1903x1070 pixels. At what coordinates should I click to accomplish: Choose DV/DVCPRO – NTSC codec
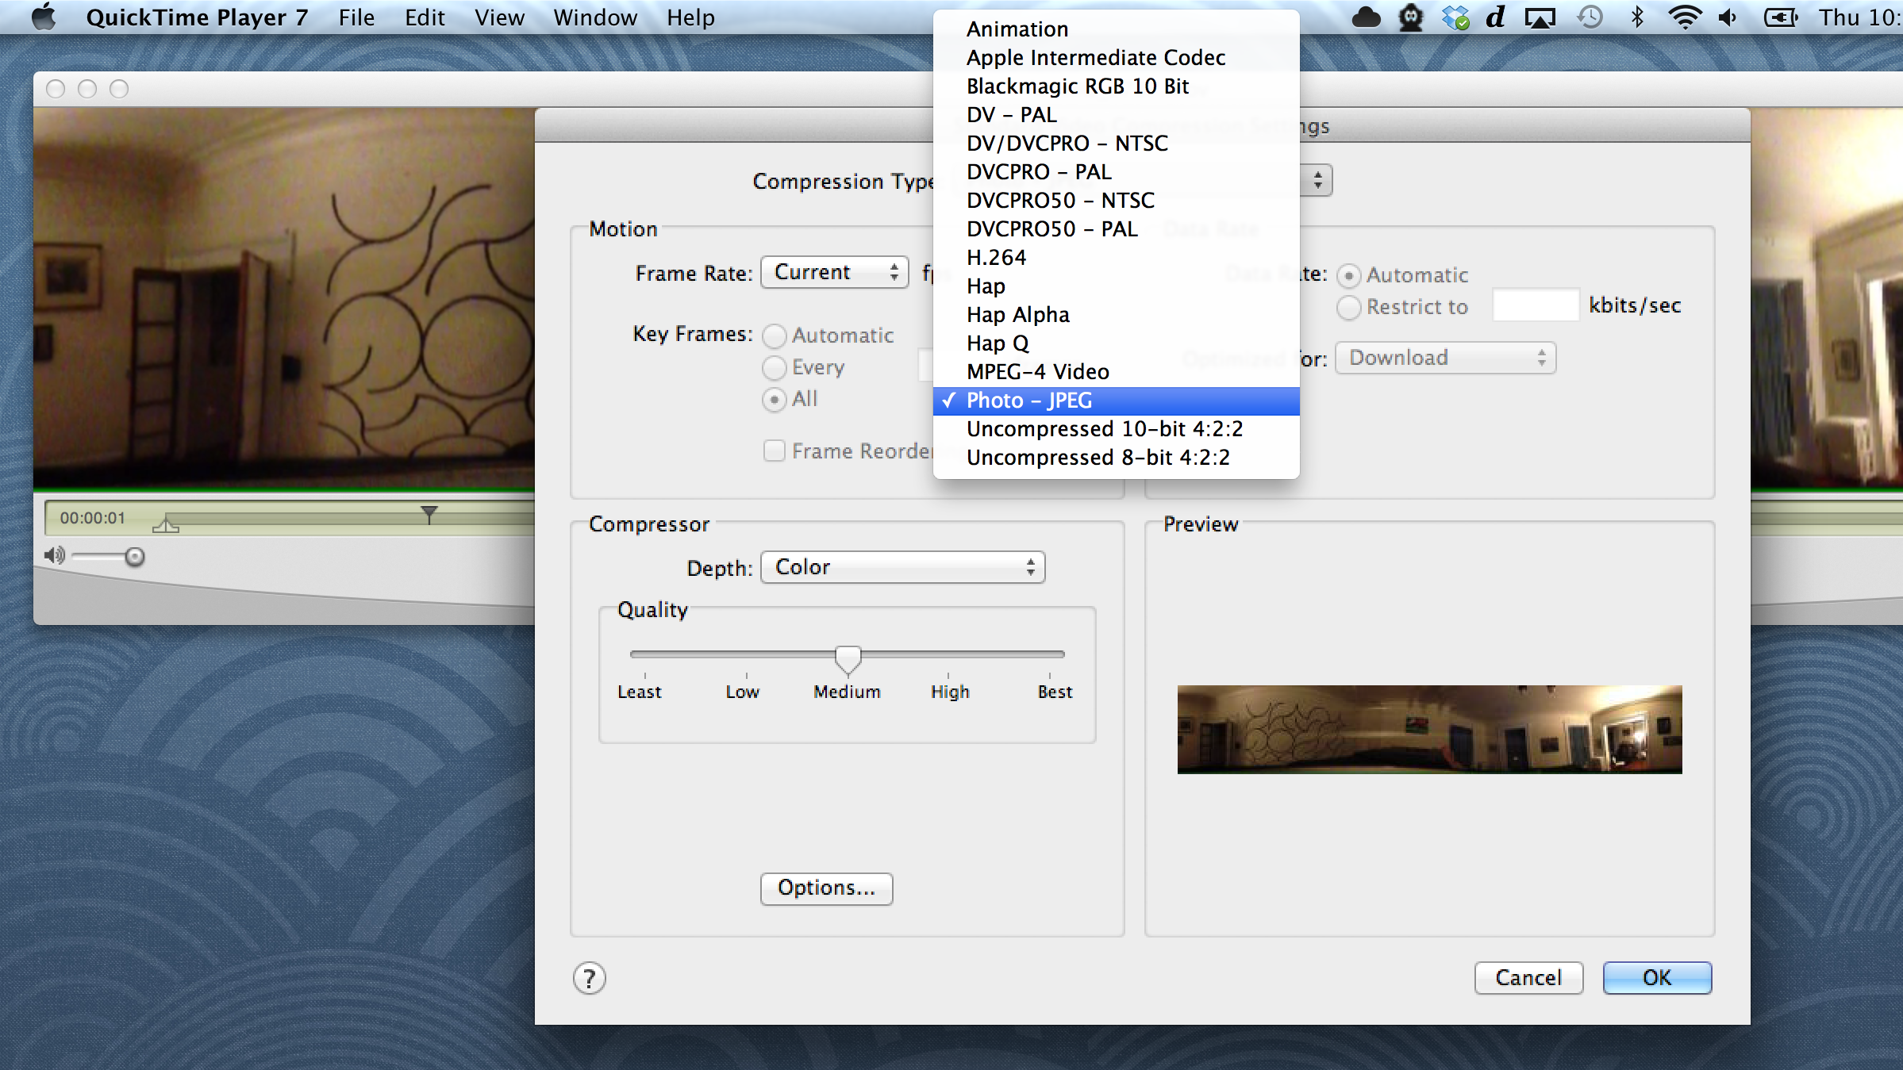(1116, 144)
